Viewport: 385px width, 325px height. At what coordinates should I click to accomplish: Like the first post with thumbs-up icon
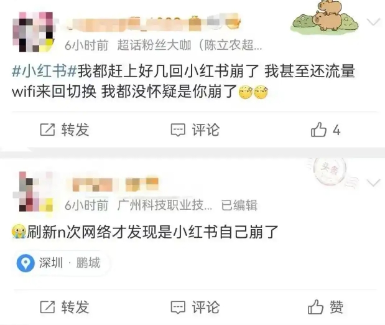(x=318, y=130)
